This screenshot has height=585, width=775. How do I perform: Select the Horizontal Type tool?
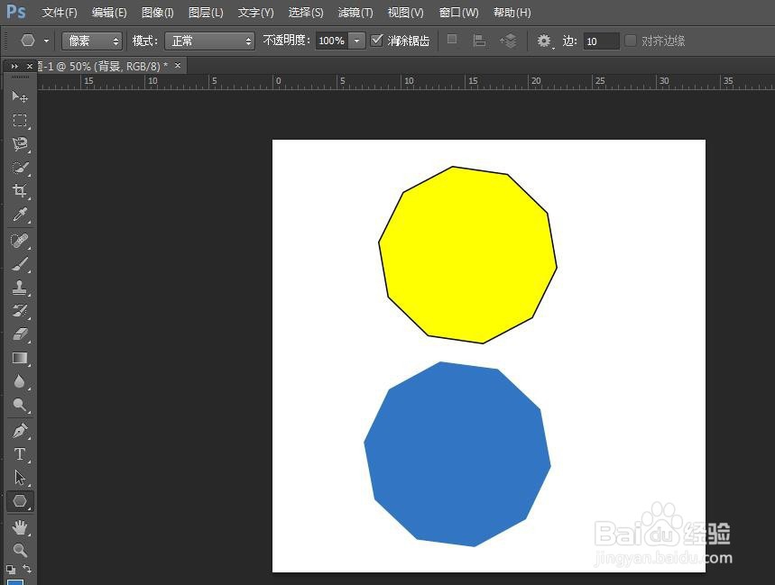[x=20, y=454]
